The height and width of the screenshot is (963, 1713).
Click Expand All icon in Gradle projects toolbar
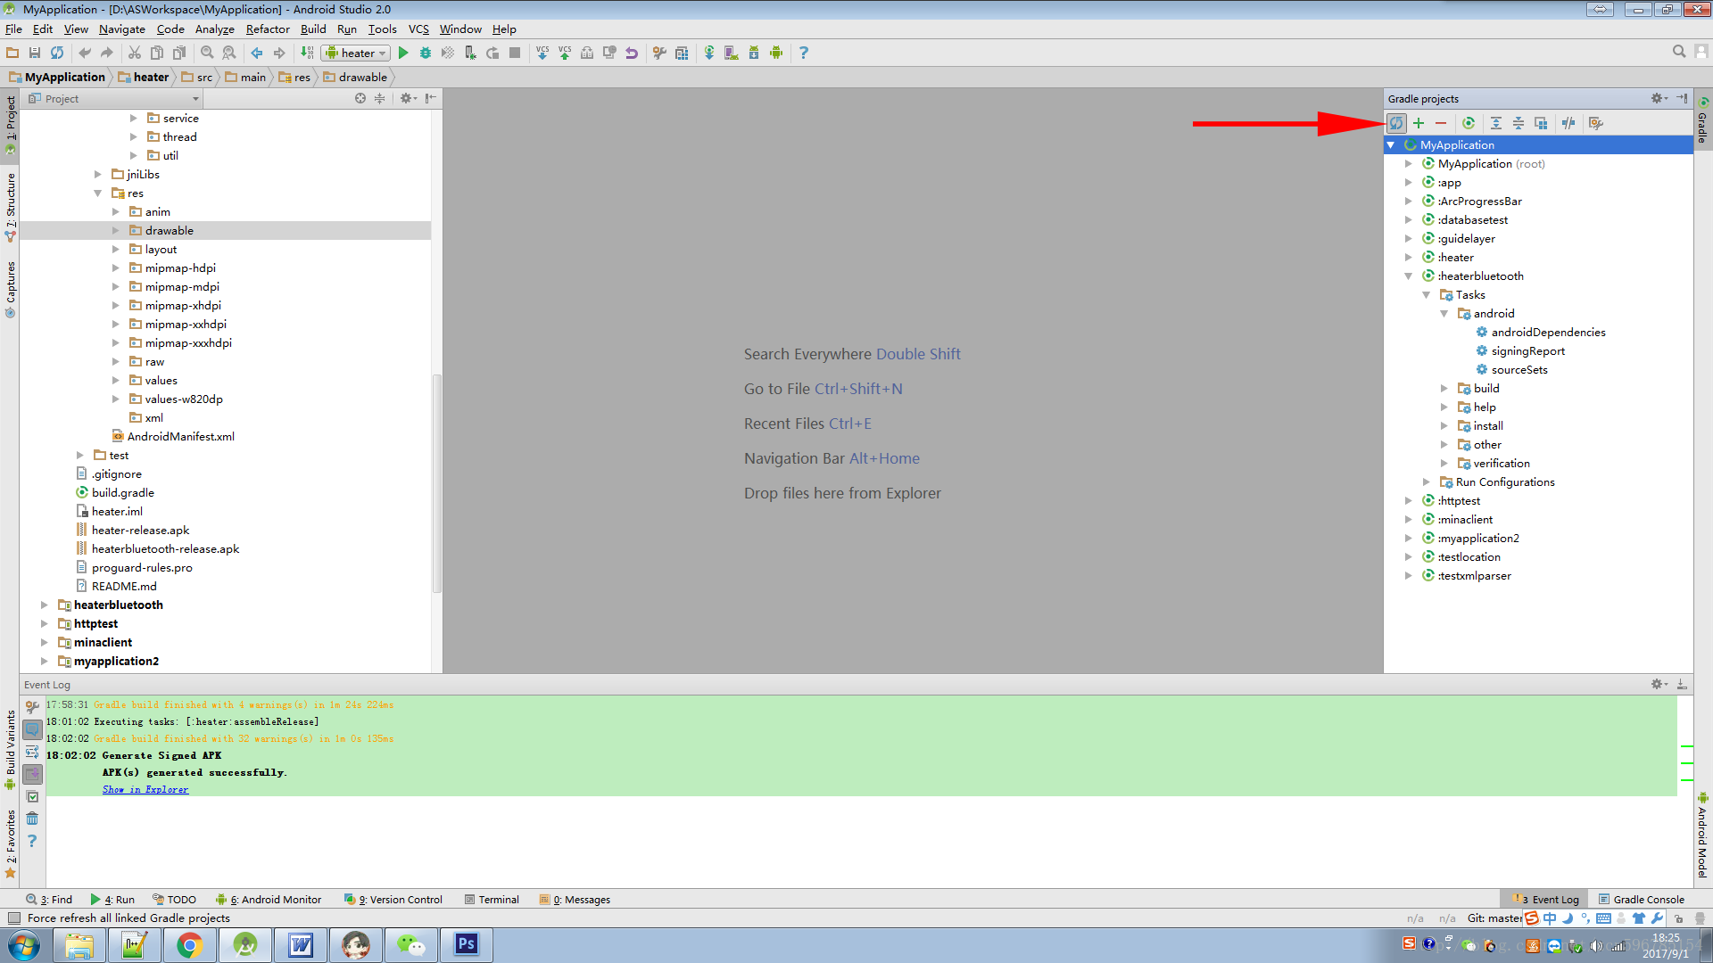[x=1496, y=123]
